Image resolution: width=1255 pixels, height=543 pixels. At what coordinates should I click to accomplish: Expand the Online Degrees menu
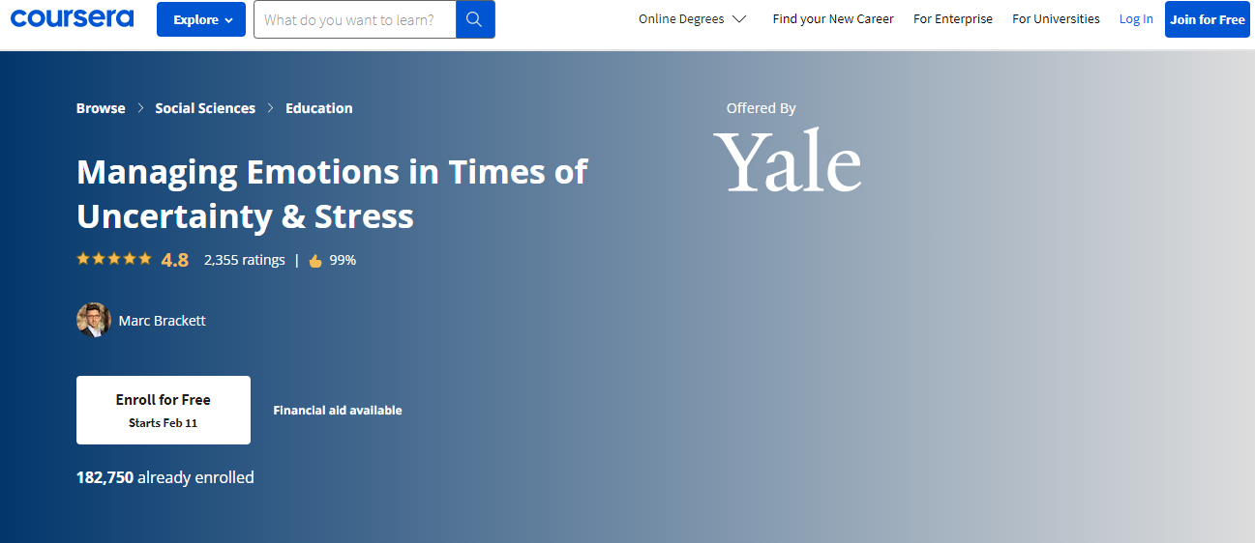[692, 19]
